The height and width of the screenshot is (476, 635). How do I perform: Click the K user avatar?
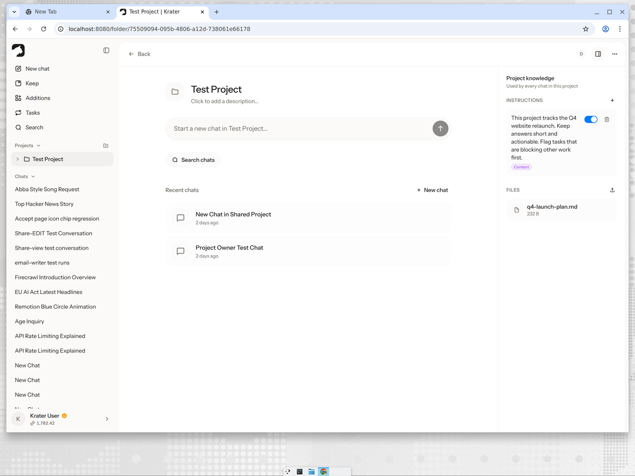[x=19, y=419]
